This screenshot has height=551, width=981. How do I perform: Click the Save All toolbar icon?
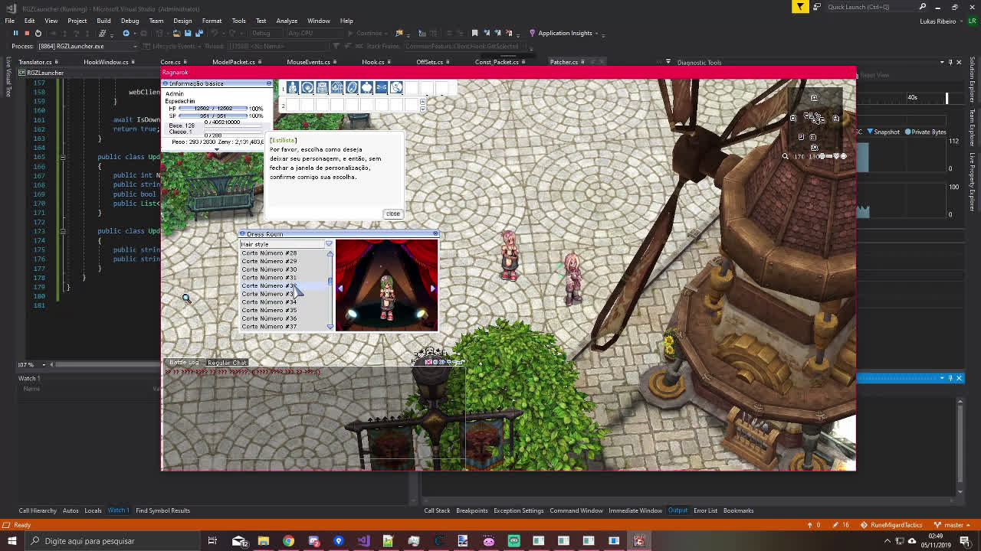[x=199, y=33]
